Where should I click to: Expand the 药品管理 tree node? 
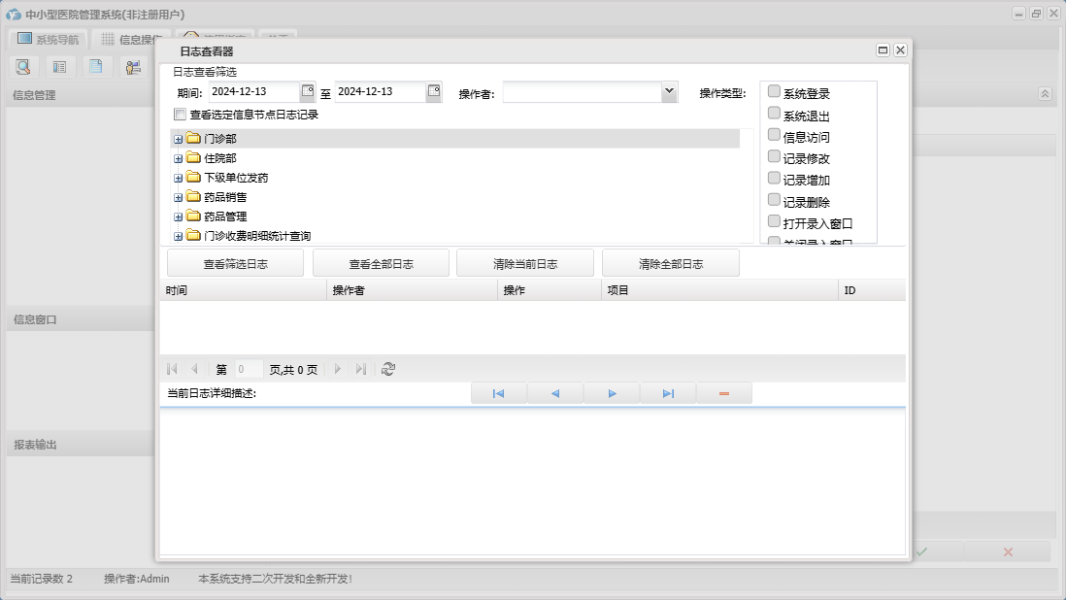point(178,217)
